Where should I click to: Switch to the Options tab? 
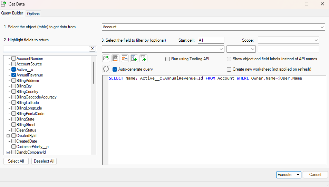click(33, 14)
